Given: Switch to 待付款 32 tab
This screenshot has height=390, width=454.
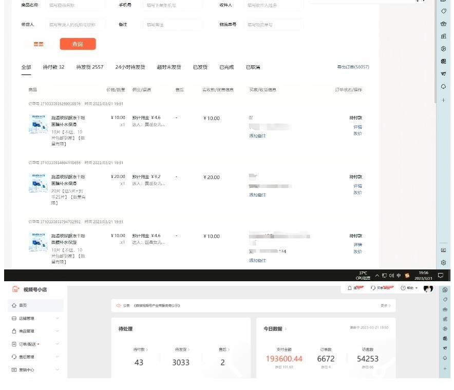Looking at the screenshot, I should tap(53, 67).
